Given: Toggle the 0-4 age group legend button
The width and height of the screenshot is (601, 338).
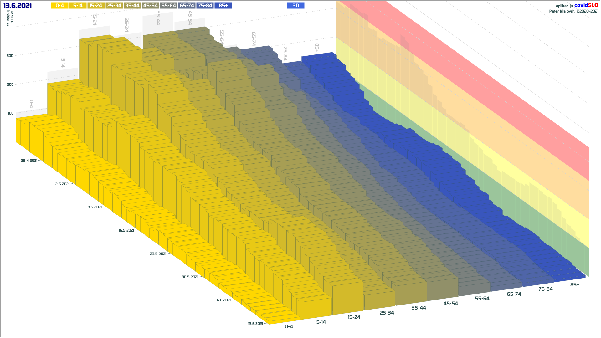Looking at the screenshot, I should (60, 6).
